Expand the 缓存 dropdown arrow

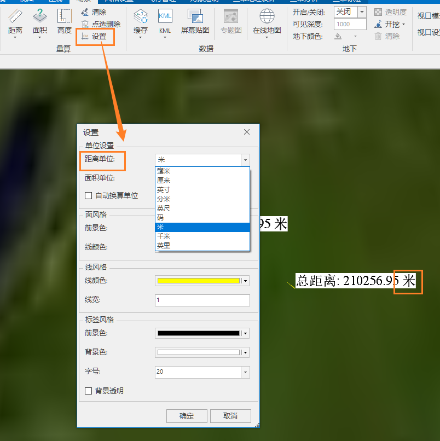(x=141, y=37)
